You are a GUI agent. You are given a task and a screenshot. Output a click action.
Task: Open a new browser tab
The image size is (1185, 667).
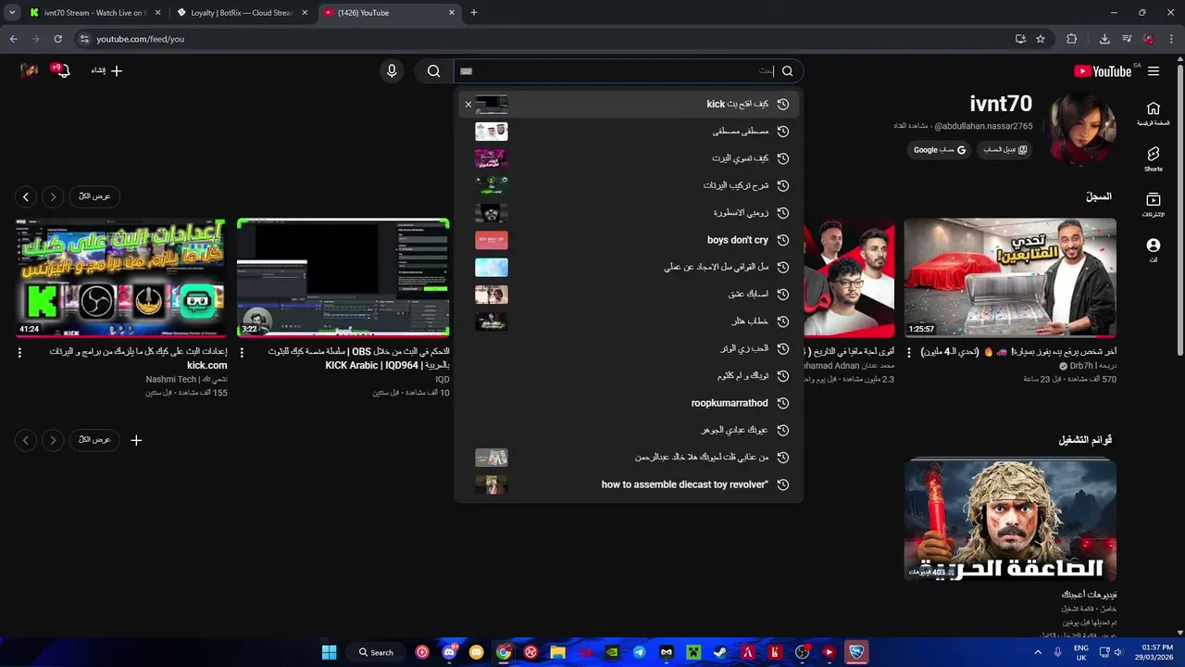(474, 13)
